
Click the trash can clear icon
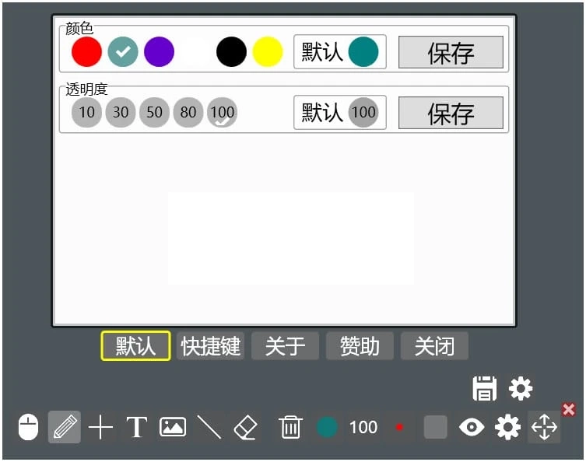(290, 428)
